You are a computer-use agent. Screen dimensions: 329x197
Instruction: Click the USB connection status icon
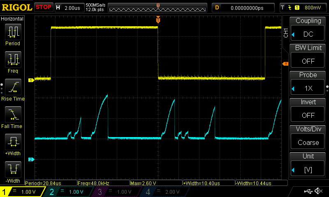pos(308,191)
